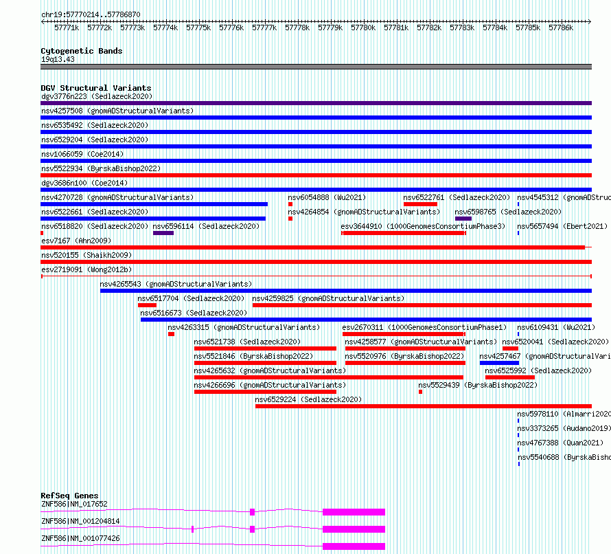Open esv3644910 1000GenomesConsortiumPhase3 variant
The image size is (611, 554).
pyautogui.click(x=423, y=226)
